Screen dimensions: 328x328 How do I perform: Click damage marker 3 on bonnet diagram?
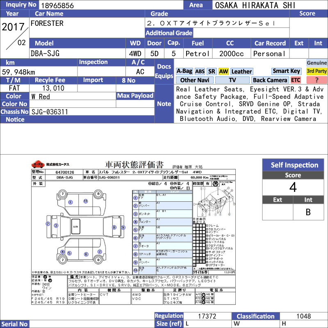56,225
